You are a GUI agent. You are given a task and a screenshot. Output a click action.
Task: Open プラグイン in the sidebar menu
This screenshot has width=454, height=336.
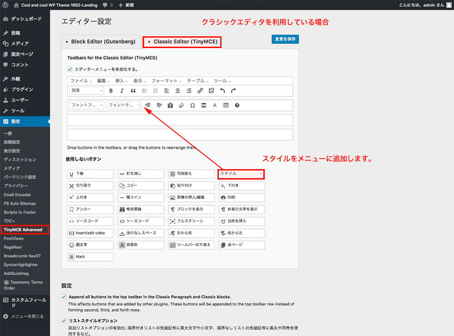[x=25, y=89]
